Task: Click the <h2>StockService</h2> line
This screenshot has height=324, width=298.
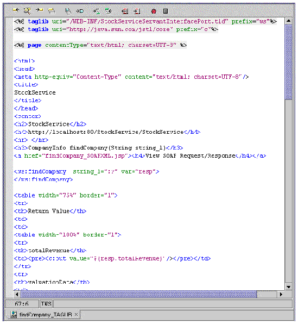Action: point(50,124)
